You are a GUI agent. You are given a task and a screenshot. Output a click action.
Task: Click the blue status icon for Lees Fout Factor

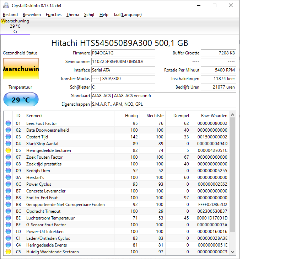(x=8, y=123)
